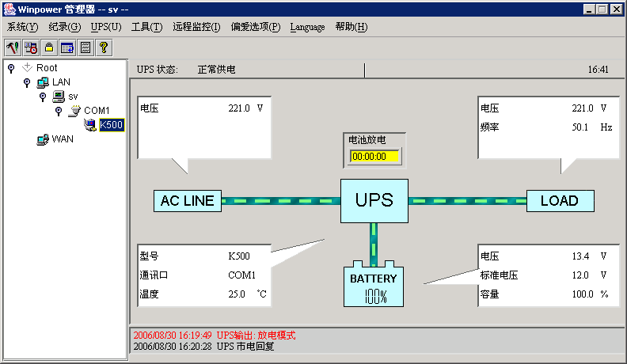627x364 pixels.
Task: Click the yellow 00:00:00 discharge timer field
Action: 374,156
